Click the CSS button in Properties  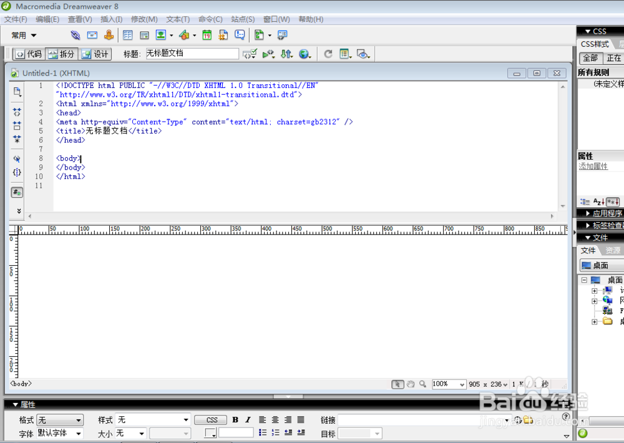[x=211, y=420]
